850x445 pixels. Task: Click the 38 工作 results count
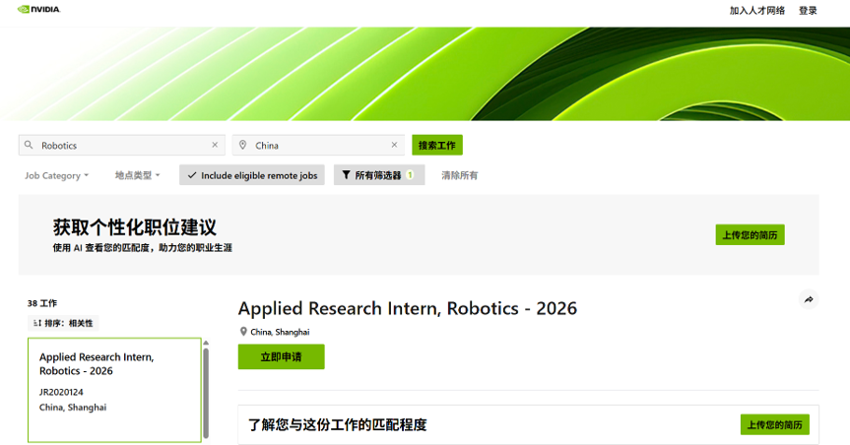tap(42, 303)
